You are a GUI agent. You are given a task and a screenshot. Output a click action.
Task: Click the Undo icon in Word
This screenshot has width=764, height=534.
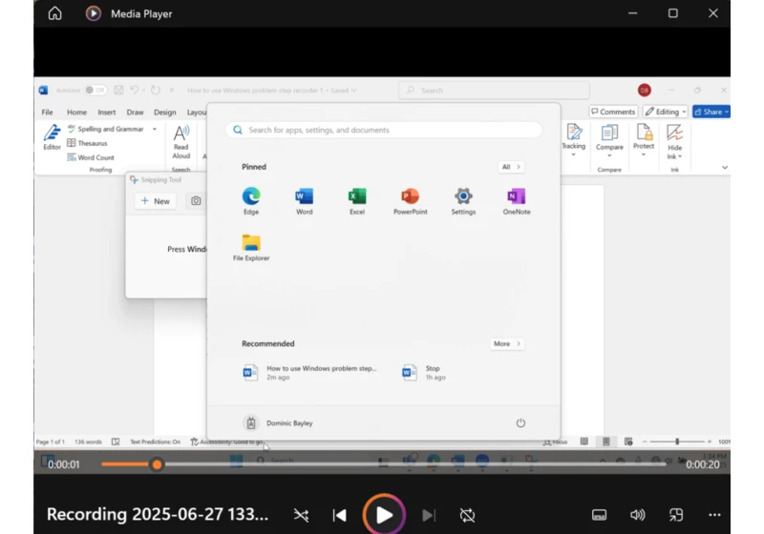134,90
